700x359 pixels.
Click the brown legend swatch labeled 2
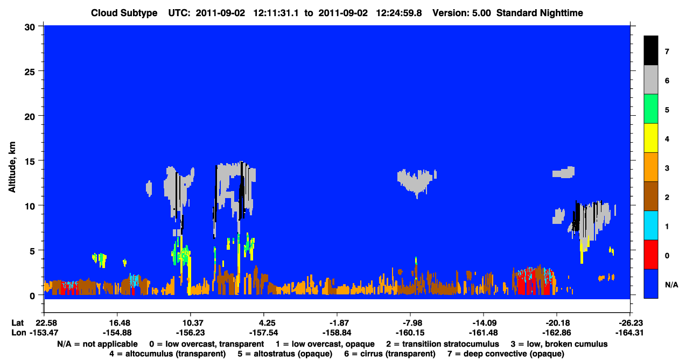pos(651,196)
